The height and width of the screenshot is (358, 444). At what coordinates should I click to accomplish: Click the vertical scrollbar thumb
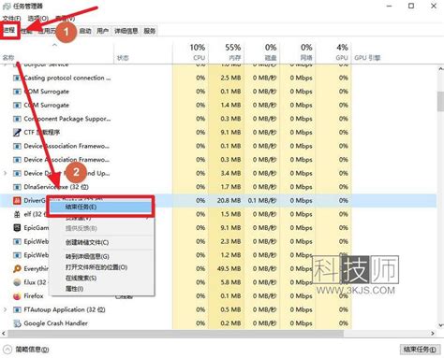click(x=440, y=101)
